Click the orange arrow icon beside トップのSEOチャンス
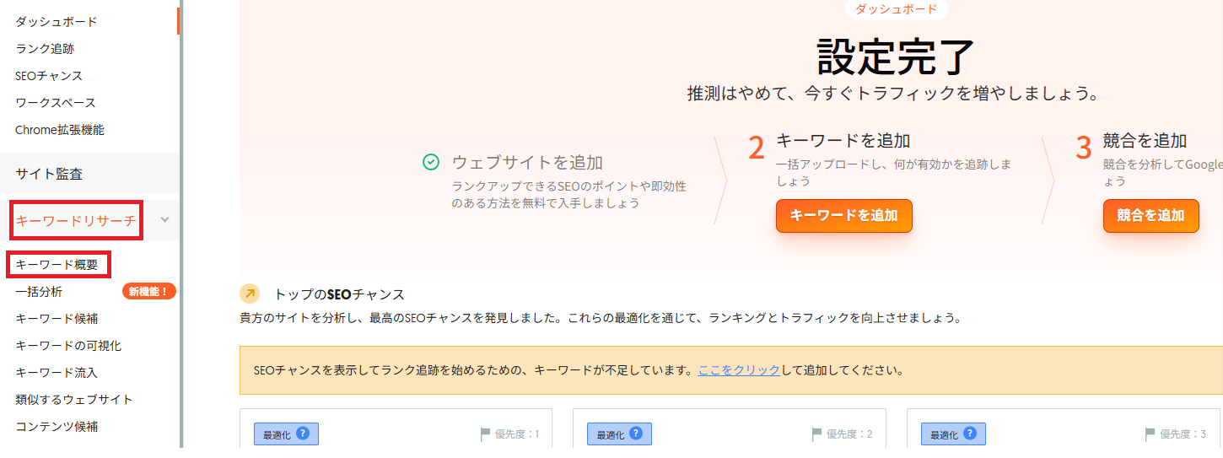 250,294
